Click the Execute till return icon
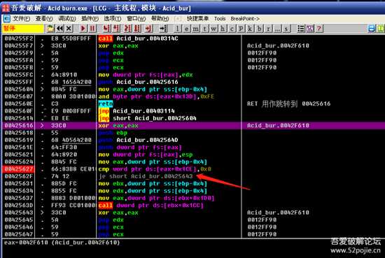Screen dimensions: 385x258 tap(148, 29)
